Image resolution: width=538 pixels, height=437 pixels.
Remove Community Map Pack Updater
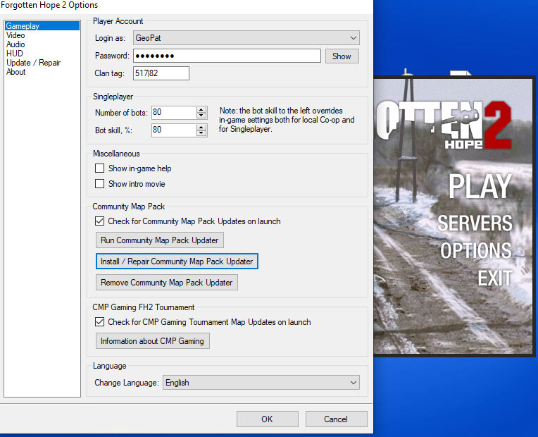pyautogui.click(x=166, y=283)
